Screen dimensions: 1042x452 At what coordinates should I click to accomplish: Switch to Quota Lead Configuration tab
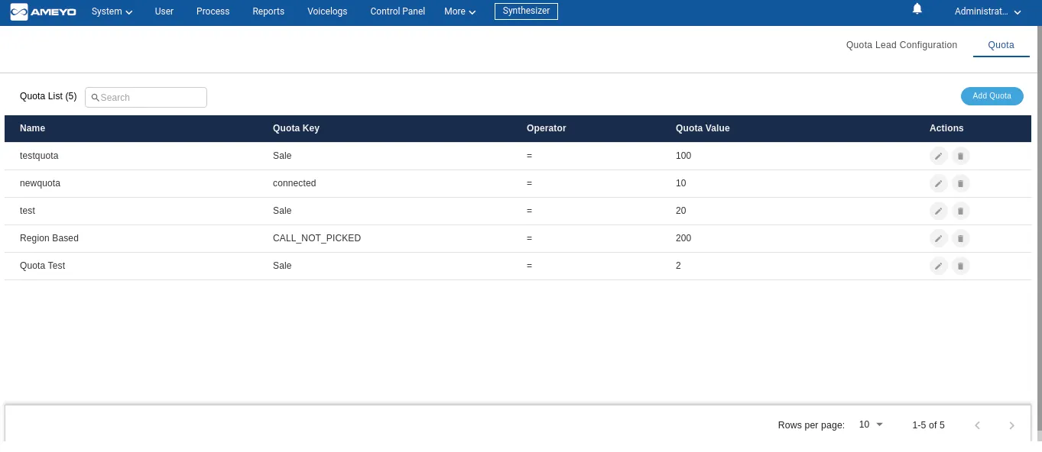pos(901,45)
